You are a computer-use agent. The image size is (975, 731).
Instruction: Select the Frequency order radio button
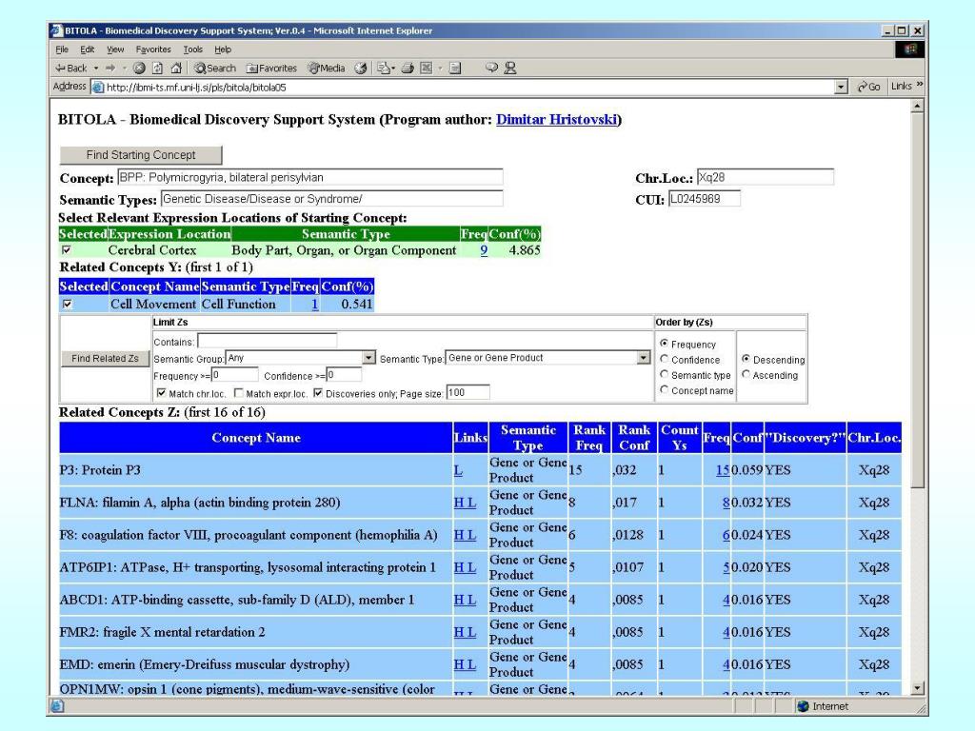coord(664,343)
